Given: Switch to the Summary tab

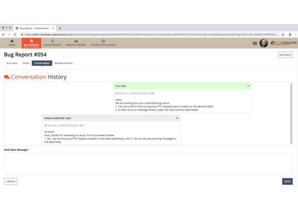Looking at the screenshot, I should (x=12, y=63).
